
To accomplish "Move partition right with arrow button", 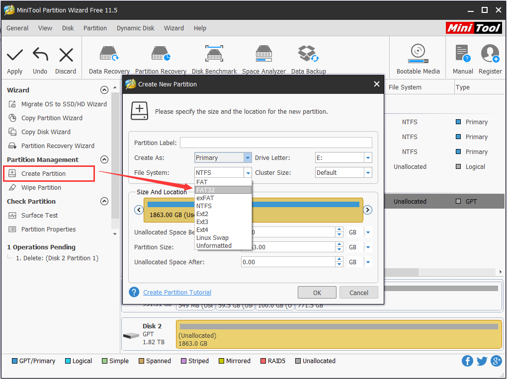I will pos(367,210).
